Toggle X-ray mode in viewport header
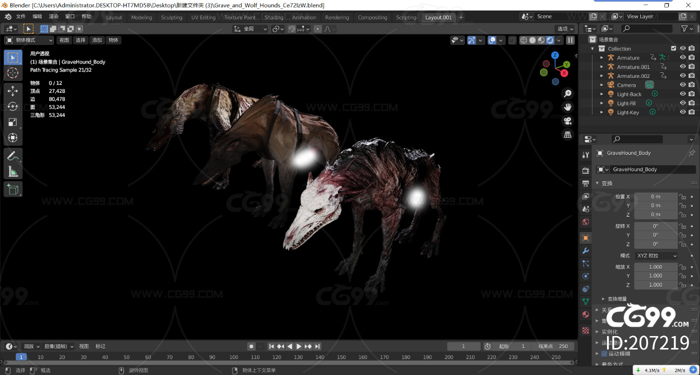 coord(512,40)
